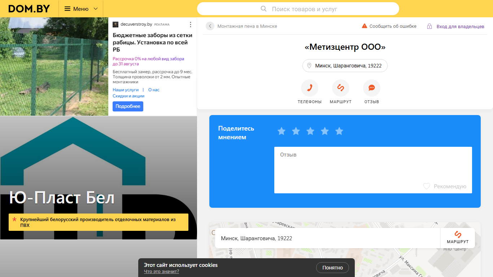493x277 pixels.
Task: Click the green fence ad photo
Action: pyautogui.click(x=54, y=67)
